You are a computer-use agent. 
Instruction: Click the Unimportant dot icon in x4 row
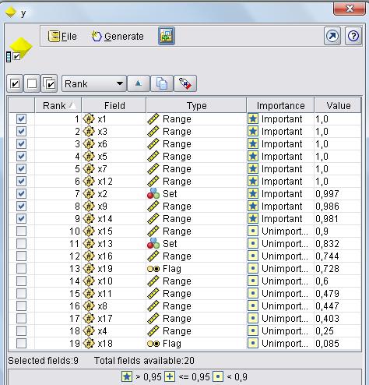click(253, 331)
